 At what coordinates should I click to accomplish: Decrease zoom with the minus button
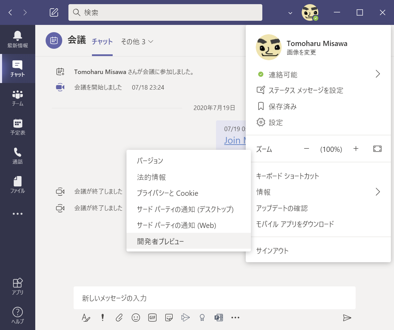306,149
